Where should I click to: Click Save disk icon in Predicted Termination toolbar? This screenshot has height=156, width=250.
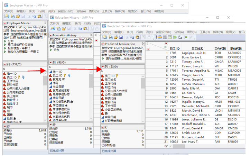pos(121,37)
